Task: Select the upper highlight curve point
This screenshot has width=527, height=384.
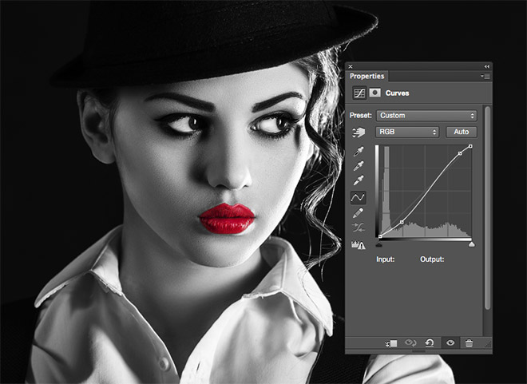Action: pyautogui.click(x=460, y=153)
